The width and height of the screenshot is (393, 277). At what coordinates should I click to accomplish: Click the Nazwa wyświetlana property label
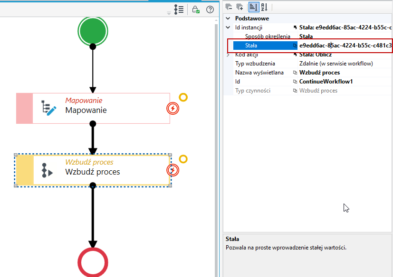tap(259, 73)
